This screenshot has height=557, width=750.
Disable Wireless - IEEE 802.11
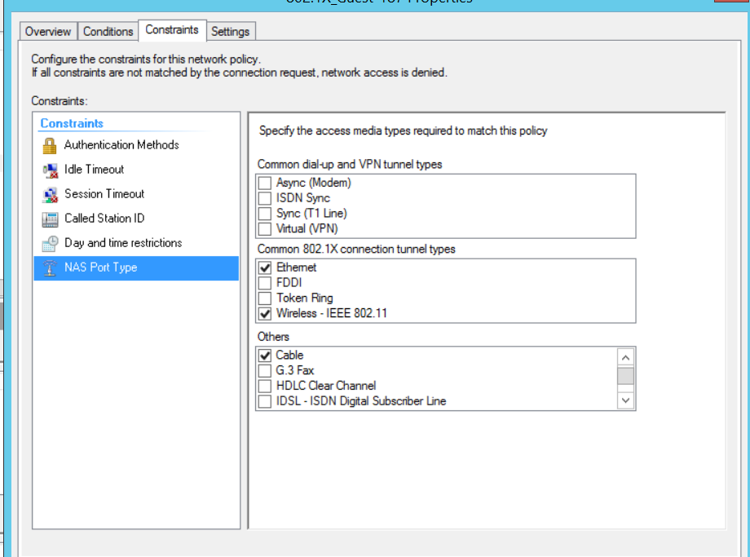click(264, 313)
